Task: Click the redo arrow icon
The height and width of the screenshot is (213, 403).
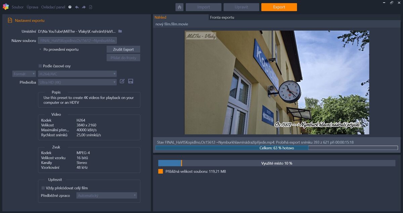Action: click(84, 7)
